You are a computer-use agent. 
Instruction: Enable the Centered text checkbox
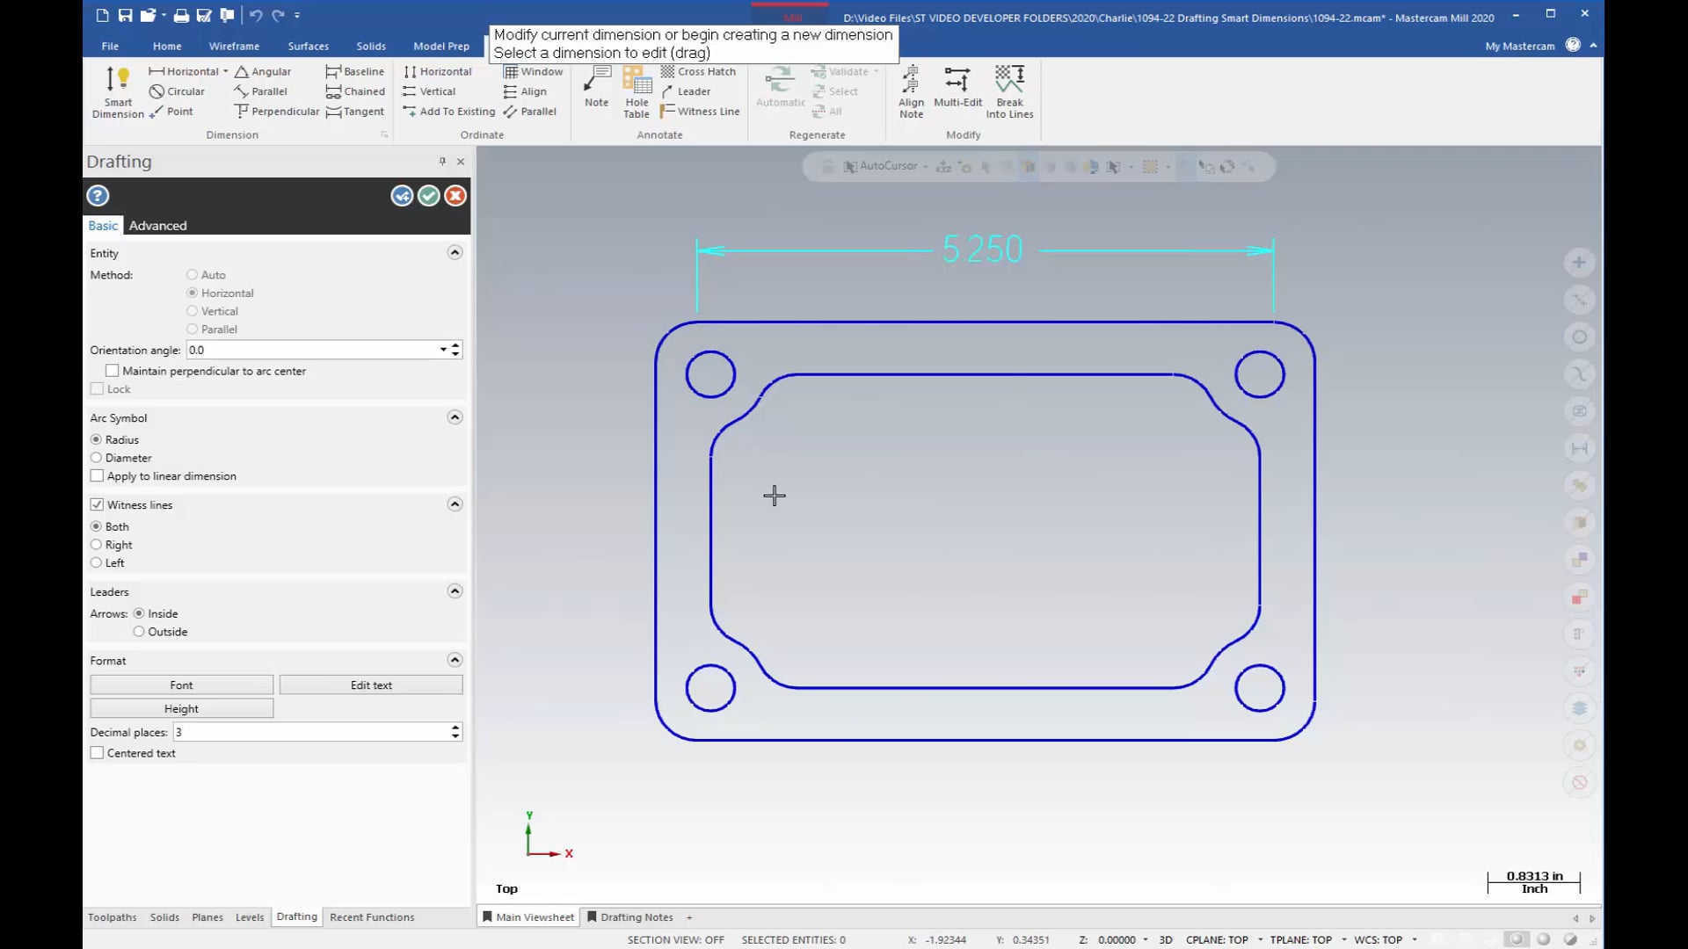point(97,753)
